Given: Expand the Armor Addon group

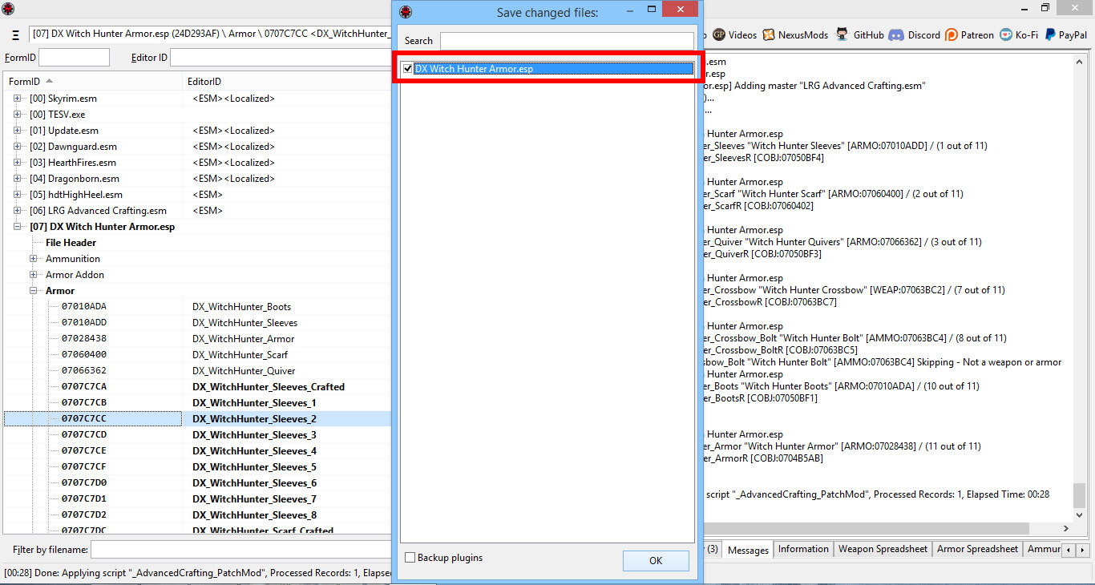Looking at the screenshot, I should click(x=34, y=275).
